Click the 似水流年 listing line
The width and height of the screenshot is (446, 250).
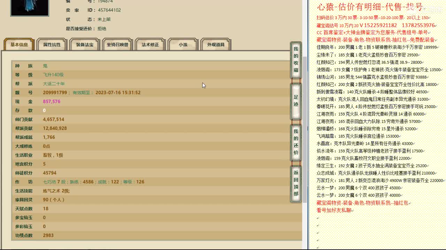pos(371,151)
